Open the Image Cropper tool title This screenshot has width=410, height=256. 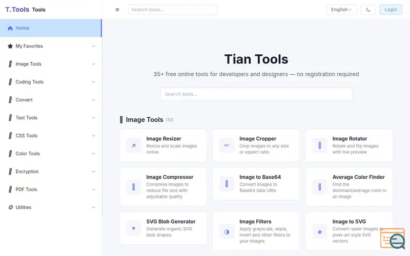coord(258,139)
